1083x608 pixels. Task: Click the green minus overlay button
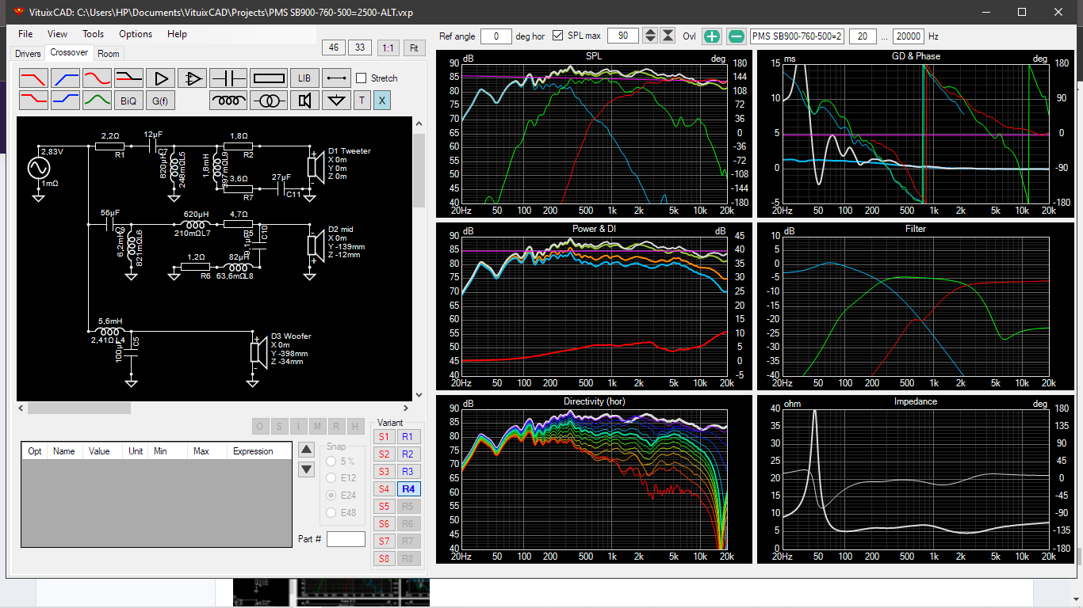click(x=737, y=36)
